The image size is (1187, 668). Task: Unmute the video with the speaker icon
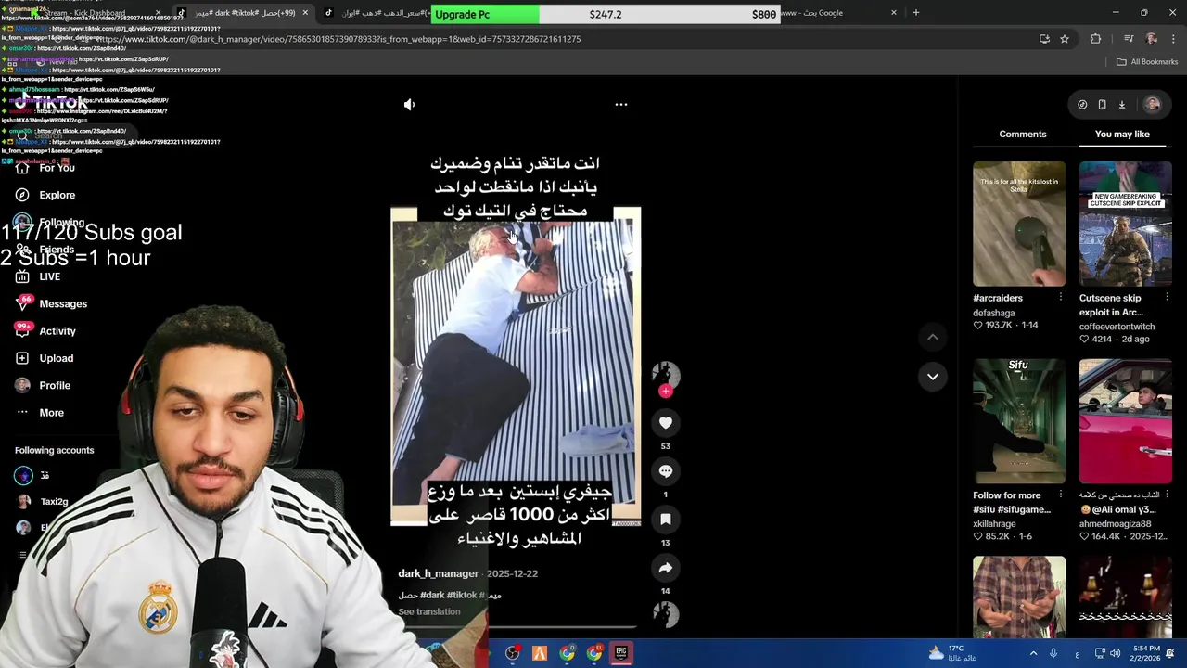tap(409, 105)
